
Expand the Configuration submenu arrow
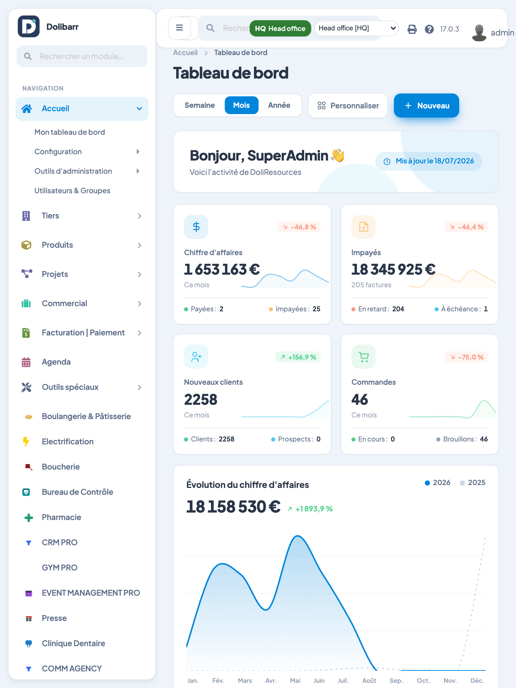click(x=138, y=152)
